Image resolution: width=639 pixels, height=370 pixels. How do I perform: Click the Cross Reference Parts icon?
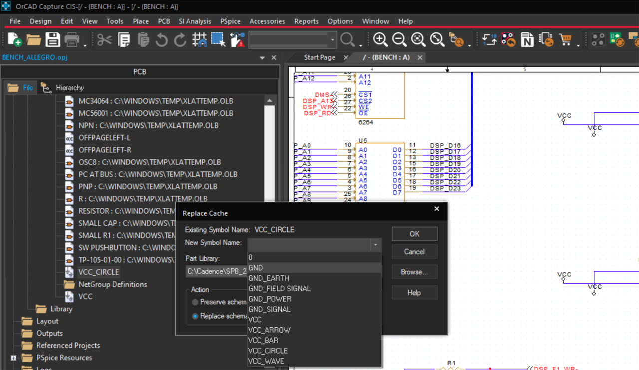click(546, 40)
